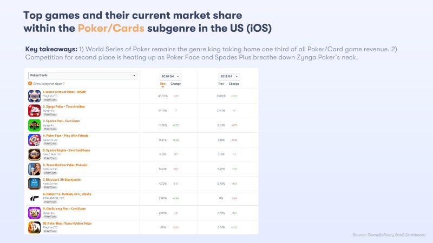433x243 pixels.
Task: Toggle the Show subgenre share checkbox
Action: (30, 84)
